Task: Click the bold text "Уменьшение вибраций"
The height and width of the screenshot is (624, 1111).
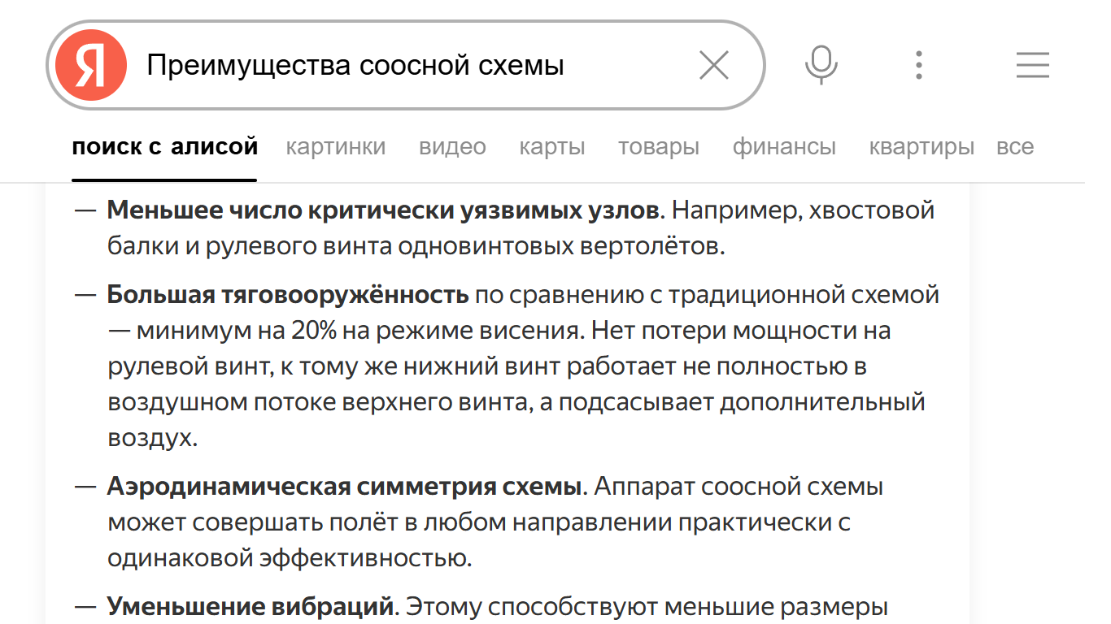Action: (x=251, y=607)
